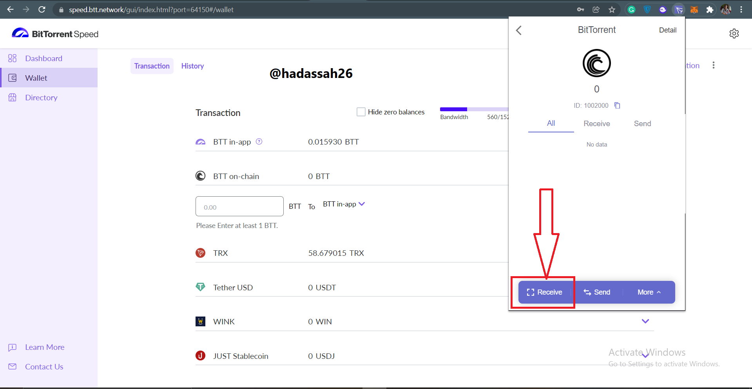Click the Tether USD row label

tap(233, 288)
